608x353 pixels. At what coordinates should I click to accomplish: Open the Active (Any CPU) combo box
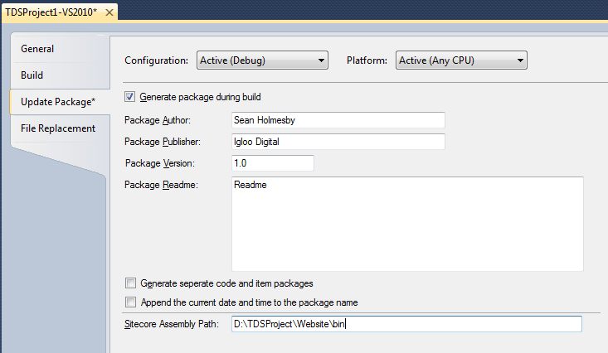coord(461,60)
